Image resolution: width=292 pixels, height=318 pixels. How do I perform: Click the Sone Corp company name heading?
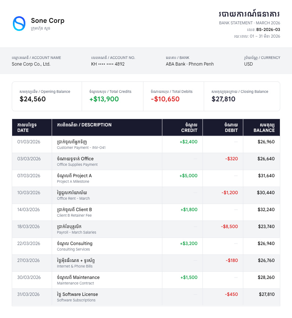point(47,21)
